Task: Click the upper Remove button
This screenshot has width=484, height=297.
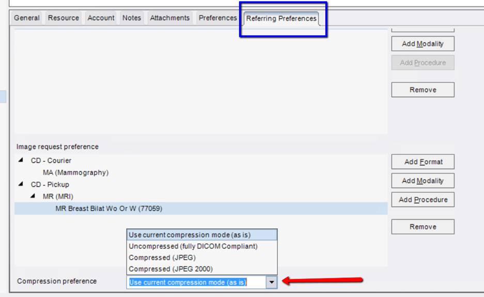Action: pos(423,90)
